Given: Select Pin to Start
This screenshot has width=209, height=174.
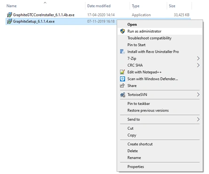Looking at the screenshot, I should pyautogui.click(x=160, y=45).
